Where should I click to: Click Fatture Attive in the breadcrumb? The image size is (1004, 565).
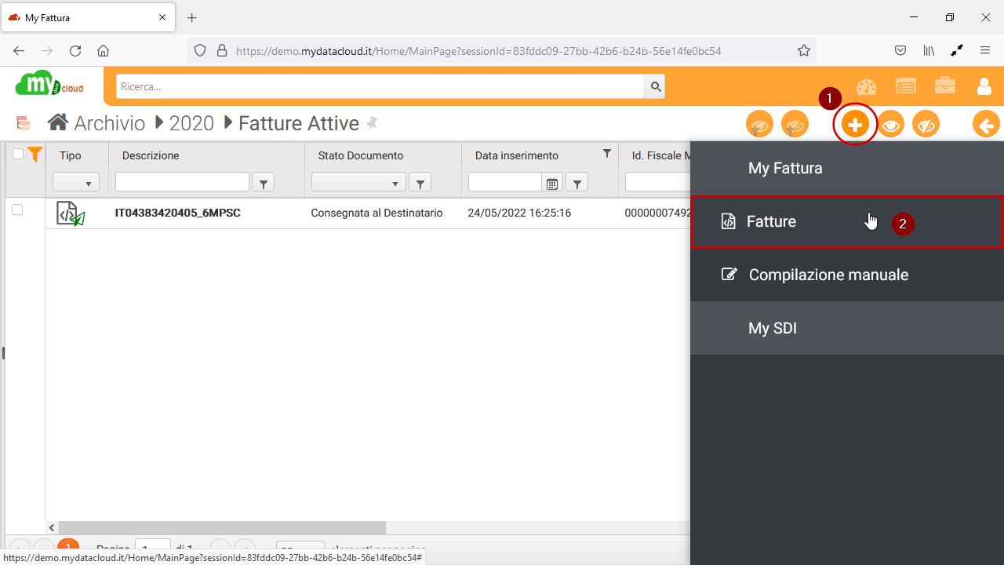pos(299,123)
